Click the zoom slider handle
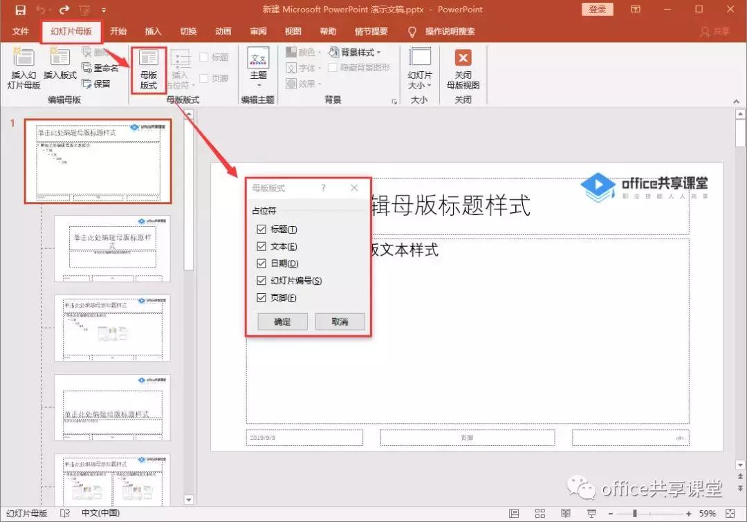Image resolution: width=747 pixels, height=522 pixels. click(634, 514)
